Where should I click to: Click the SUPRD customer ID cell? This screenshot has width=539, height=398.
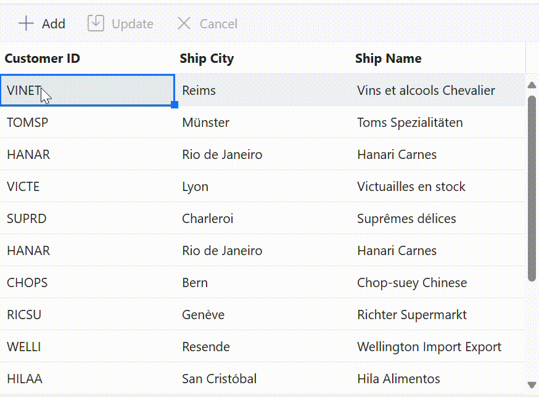[x=27, y=219]
